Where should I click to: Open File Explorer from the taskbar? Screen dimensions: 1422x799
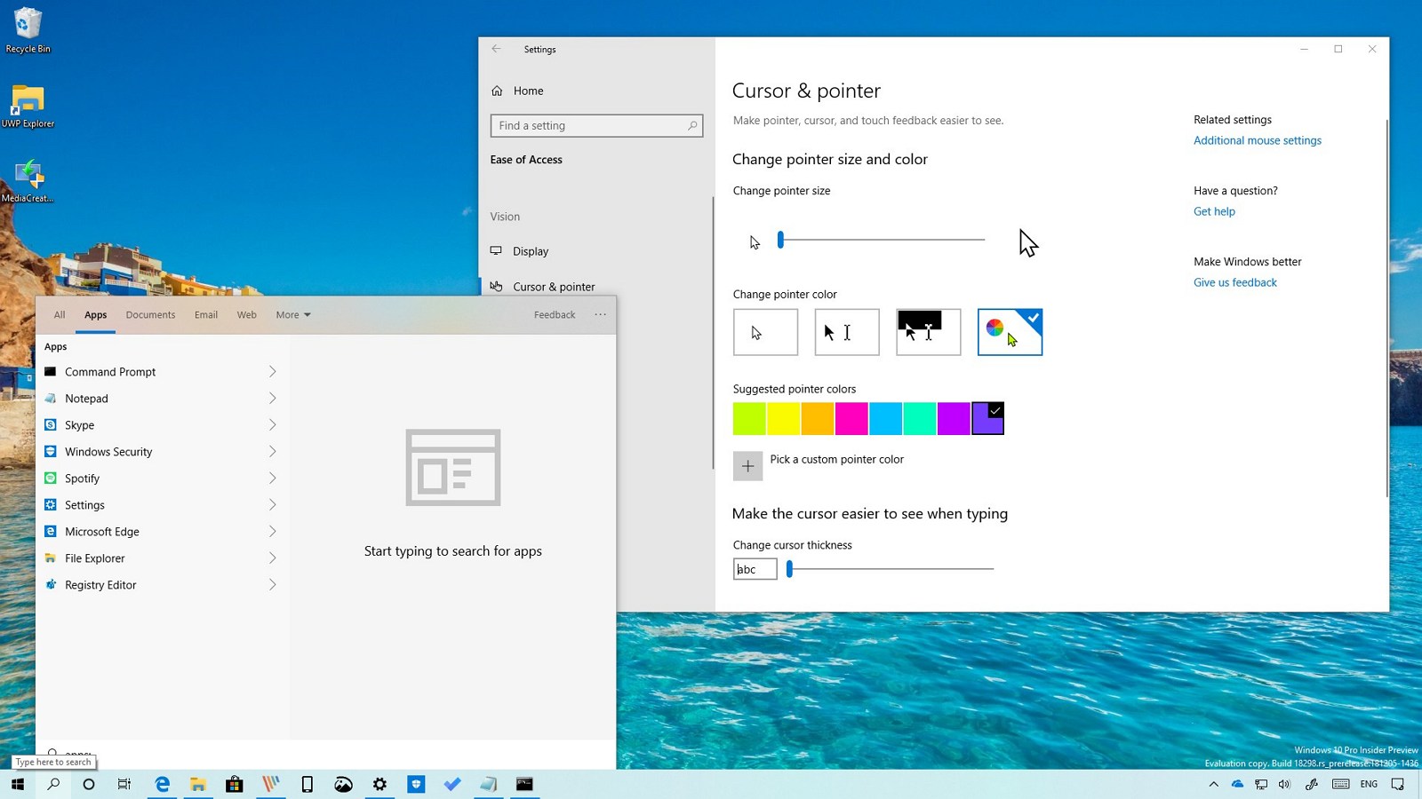pyautogui.click(x=198, y=784)
